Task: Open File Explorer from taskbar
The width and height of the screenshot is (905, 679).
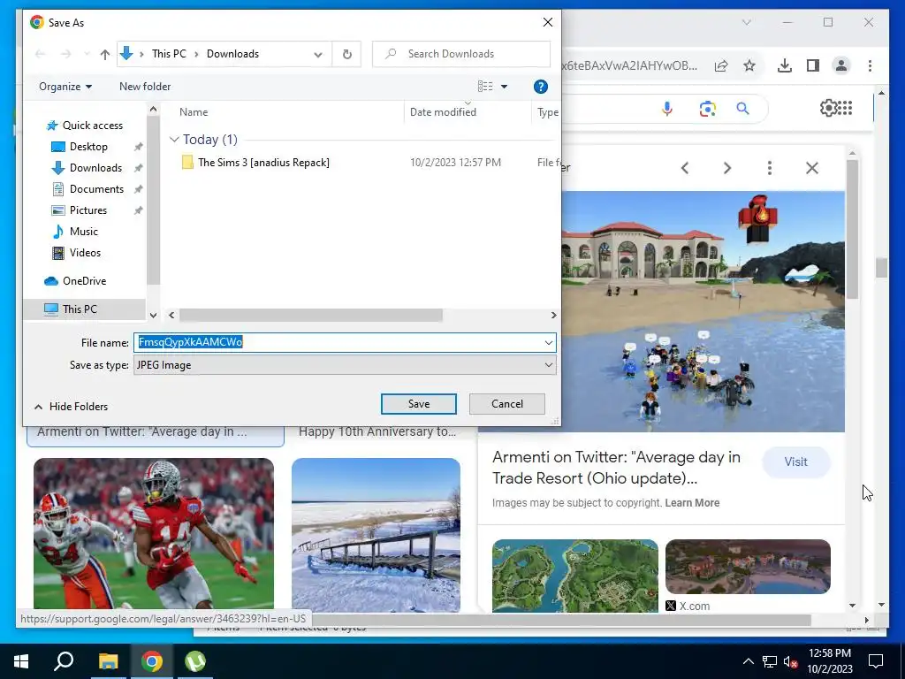Action: coord(108,661)
